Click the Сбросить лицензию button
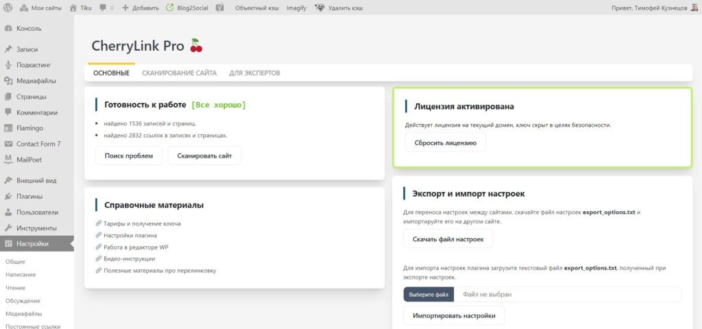Viewport: 702px width, 329px height. 446,143
